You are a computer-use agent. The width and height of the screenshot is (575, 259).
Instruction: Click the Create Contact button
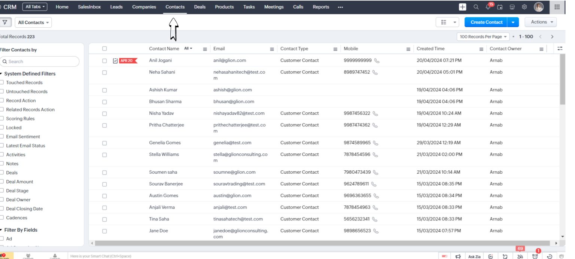486,22
